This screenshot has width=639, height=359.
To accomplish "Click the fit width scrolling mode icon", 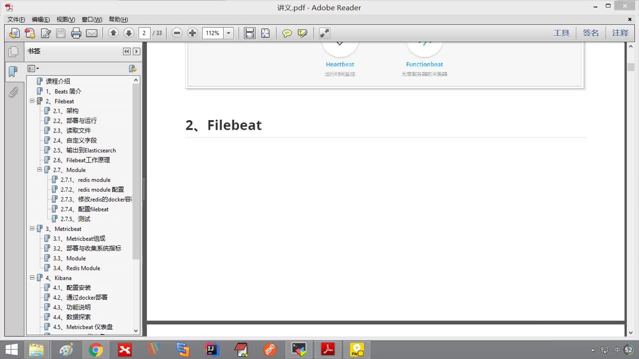I will click(x=250, y=33).
